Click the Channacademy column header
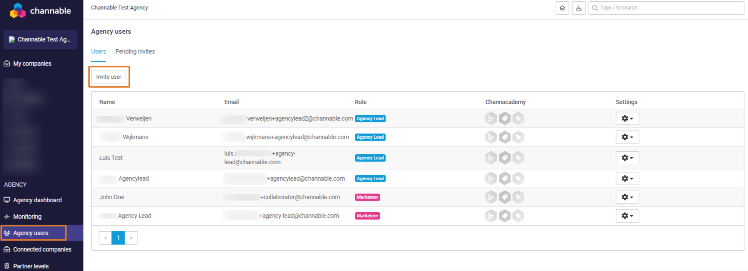 (x=505, y=102)
